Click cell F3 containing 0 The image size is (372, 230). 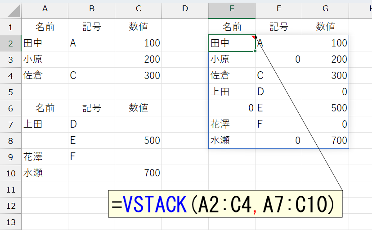[278, 60]
